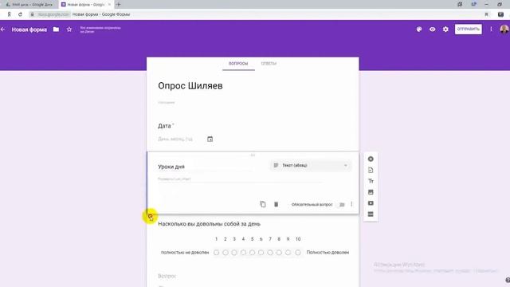Screen dimensions: 510x287
Task: Open the question type dropdown Текст (абзац)
Action: [311, 165]
